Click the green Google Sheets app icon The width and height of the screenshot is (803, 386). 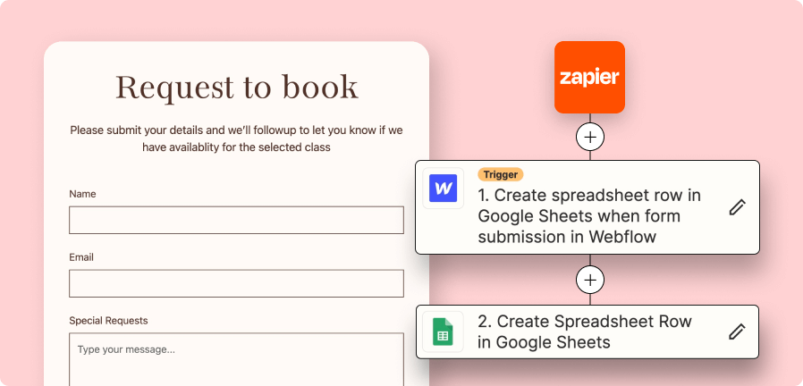click(x=443, y=332)
